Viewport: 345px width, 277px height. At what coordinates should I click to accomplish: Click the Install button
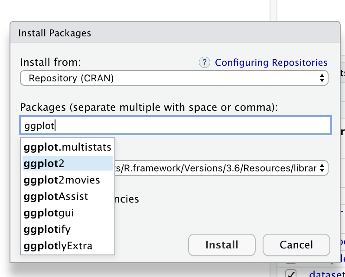pyautogui.click(x=222, y=245)
